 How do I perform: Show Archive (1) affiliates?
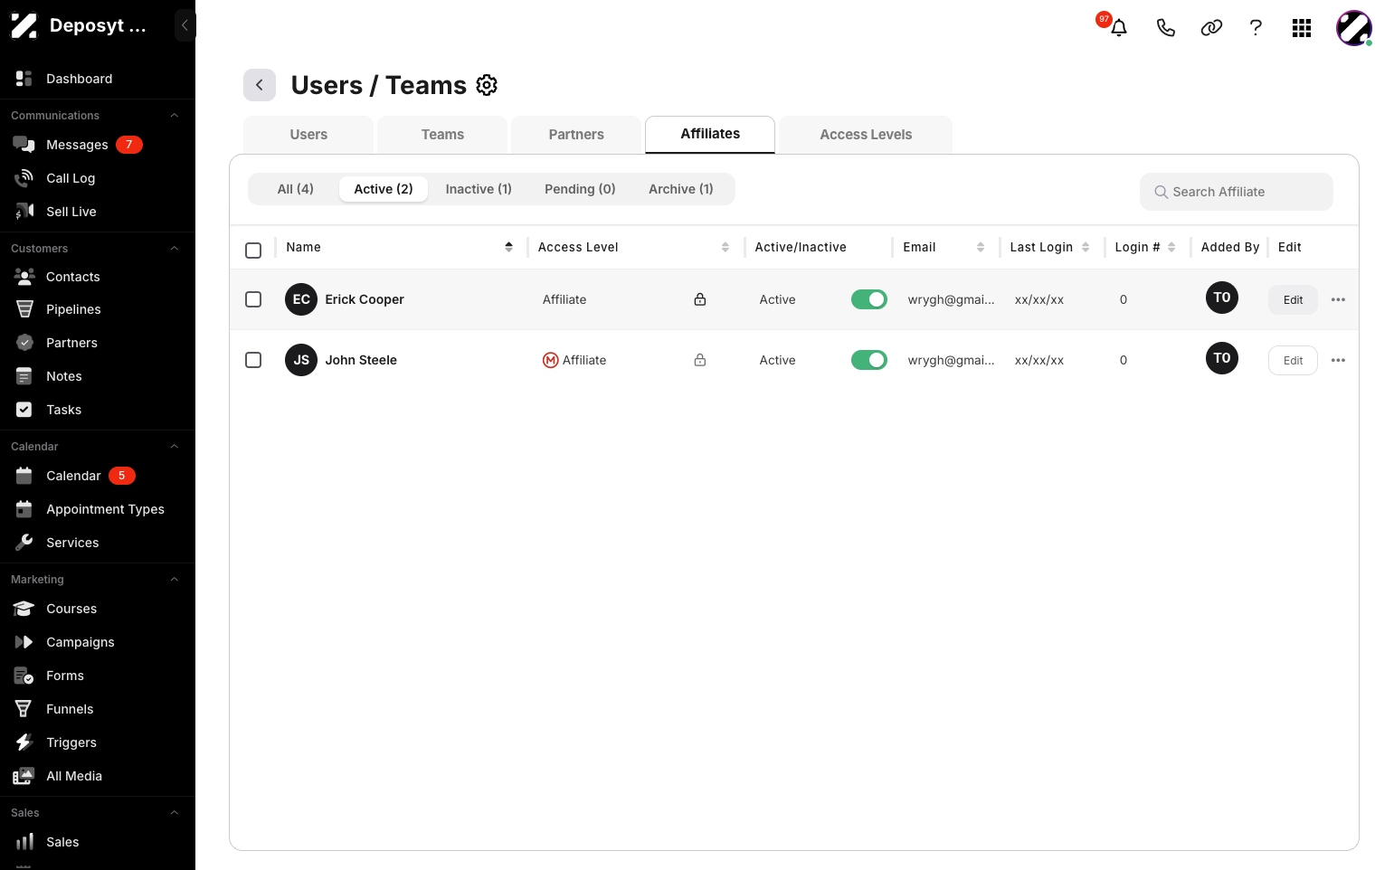click(680, 189)
